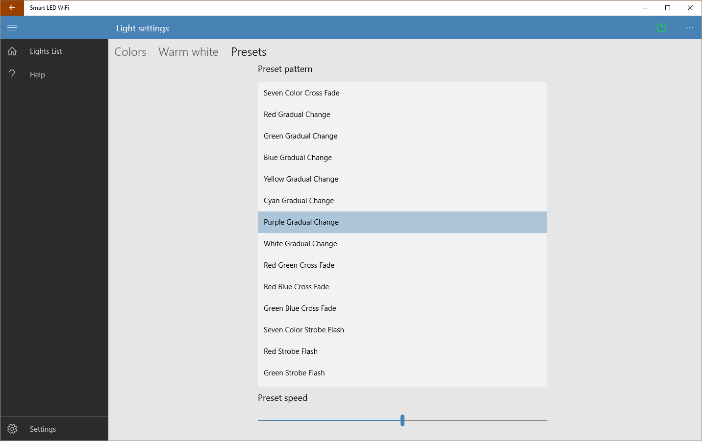Click the Preset speed slider thumb
Image resolution: width=702 pixels, height=441 pixels.
coord(402,420)
